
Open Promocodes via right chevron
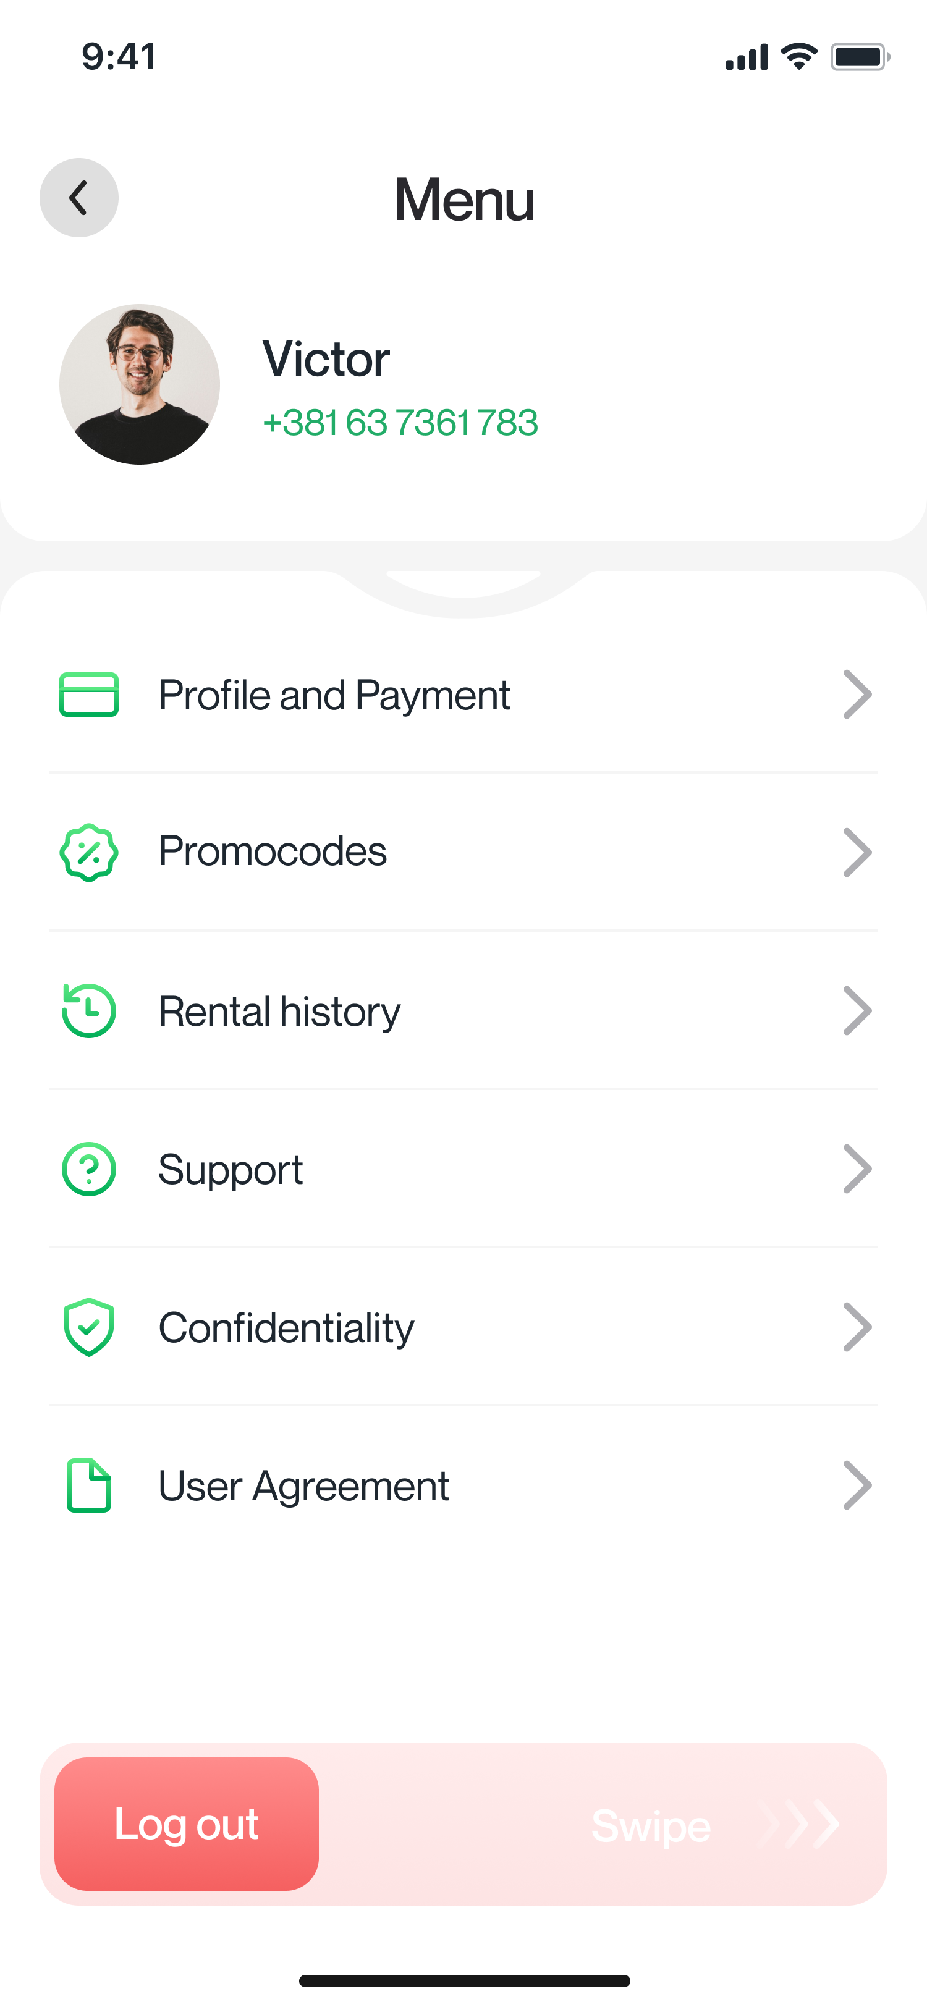tap(856, 852)
